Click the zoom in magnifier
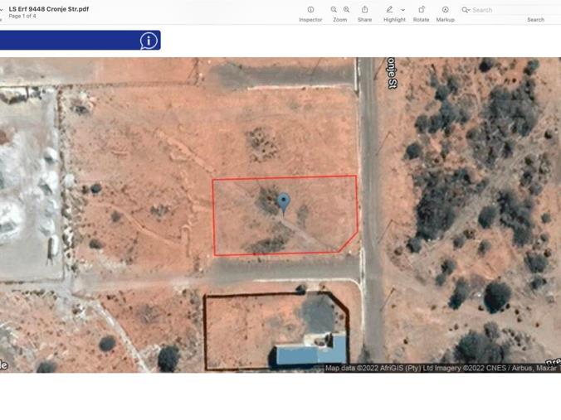 pos(346,10)
